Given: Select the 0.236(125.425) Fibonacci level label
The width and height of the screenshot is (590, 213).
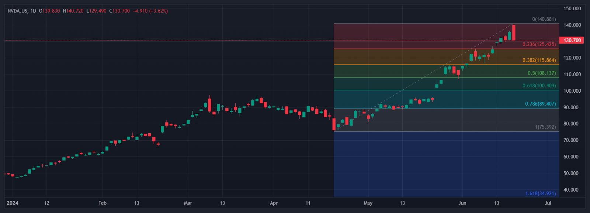Looking at the screenshot, I should click(x=539, y=44).
